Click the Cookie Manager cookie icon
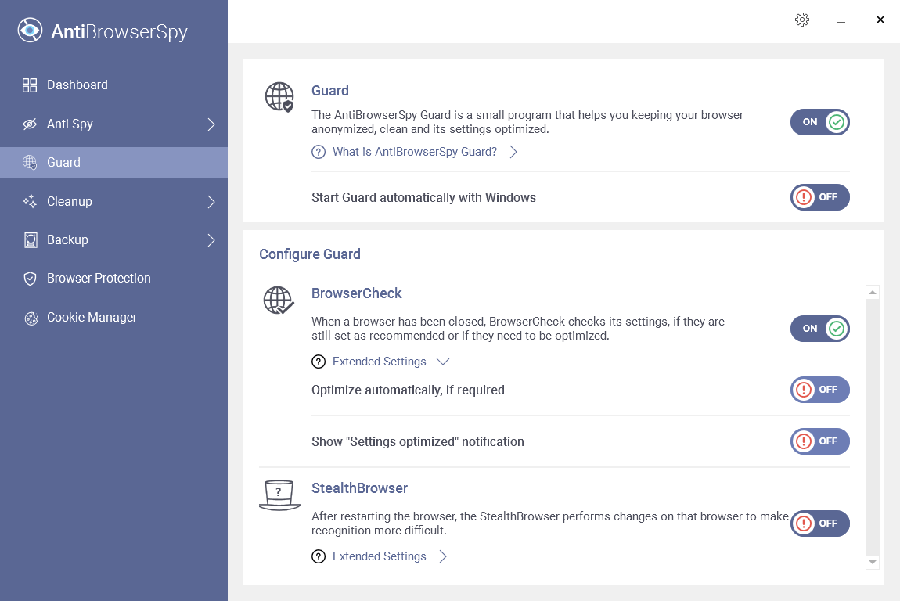This screenshot has height=601, width=900. (x=31, y=318)
